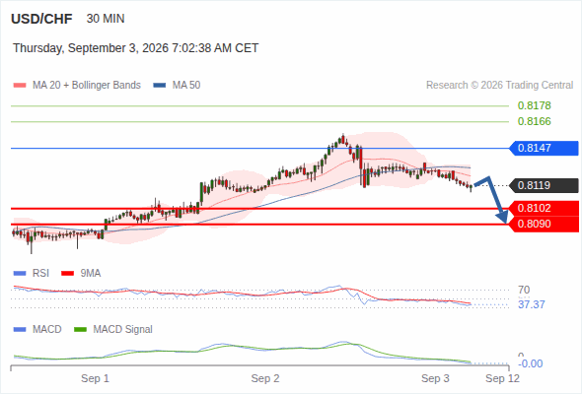The height and width of the screenshot is (394, 582).
Task: Click the RSI legend blue swatch
Action: pyautogui.click(x=20, y=274)
